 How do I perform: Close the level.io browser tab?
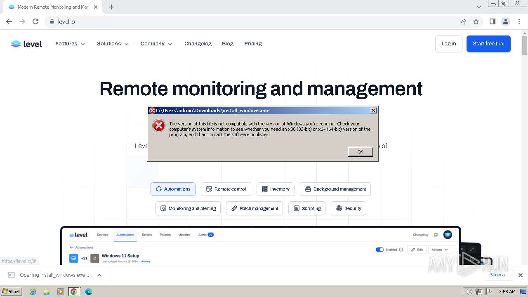96,7
